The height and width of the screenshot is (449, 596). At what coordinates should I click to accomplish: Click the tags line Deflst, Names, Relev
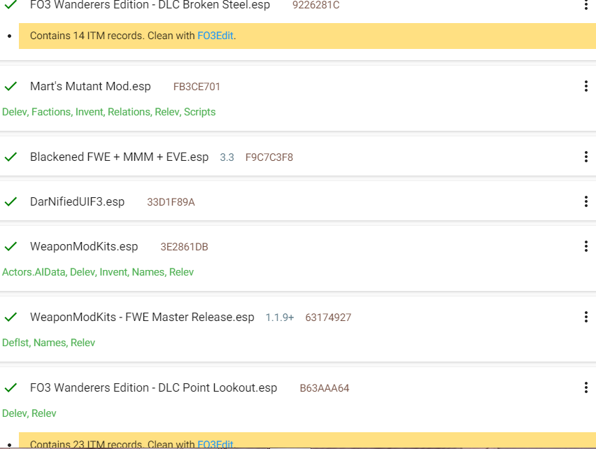click(x=49, y=343)
